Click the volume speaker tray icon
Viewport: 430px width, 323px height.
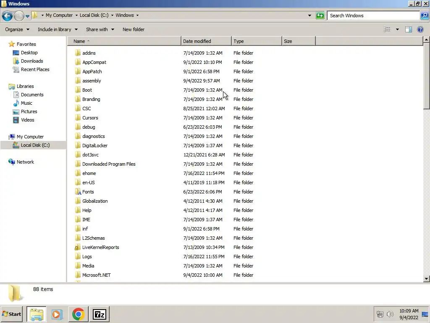[390, 314]
